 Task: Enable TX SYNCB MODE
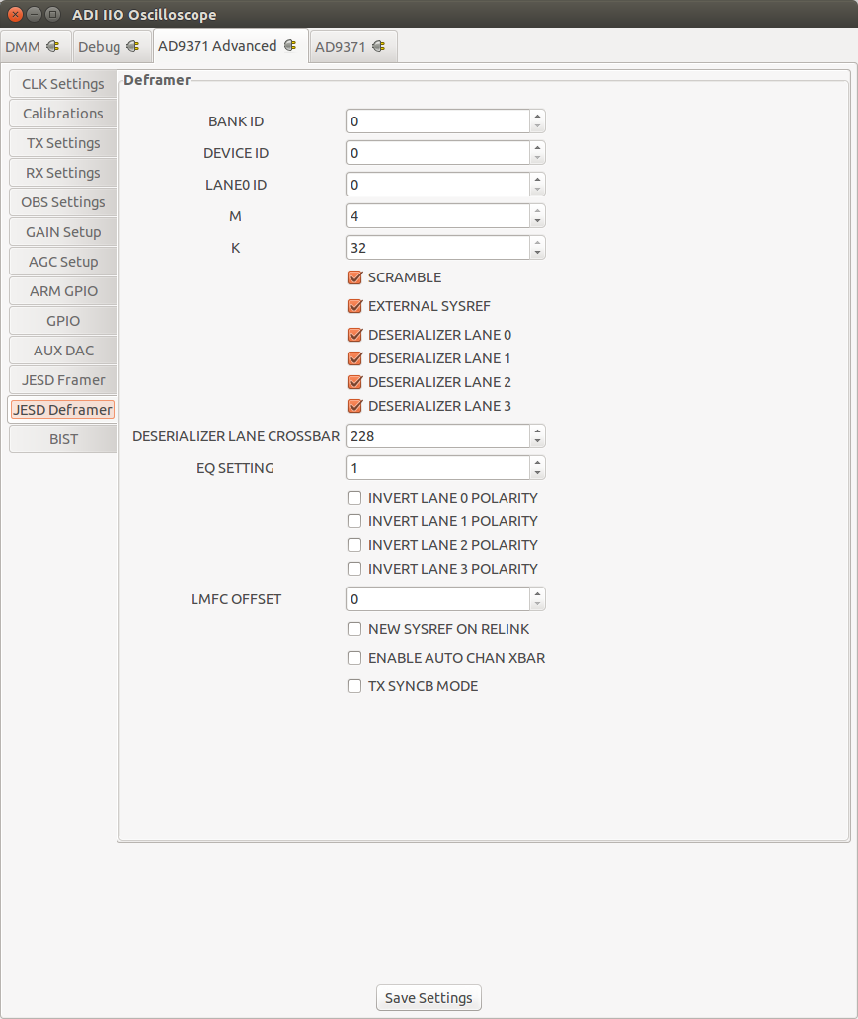(x=354, y=685)
